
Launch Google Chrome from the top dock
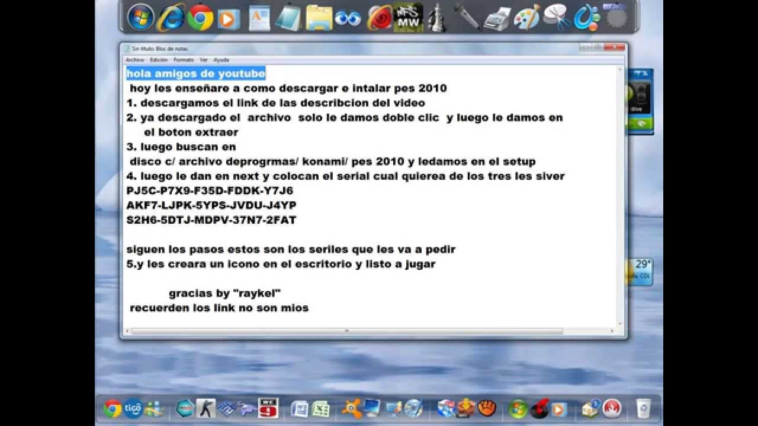[x=200, y=17]
